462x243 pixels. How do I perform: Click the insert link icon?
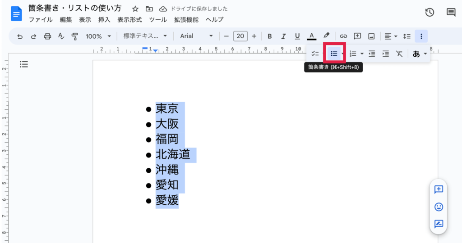click(x=343, y=36)
